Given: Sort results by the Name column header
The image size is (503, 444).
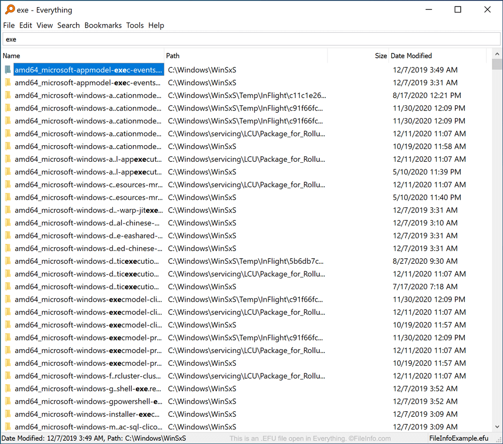Looking at the screenshot, I should tap(11, 56).
